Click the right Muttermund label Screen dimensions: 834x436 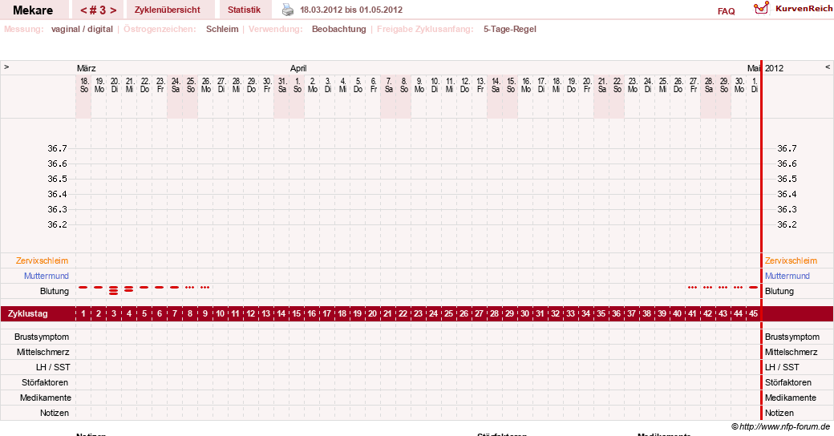pyautogui.click(x=787, y=276)
